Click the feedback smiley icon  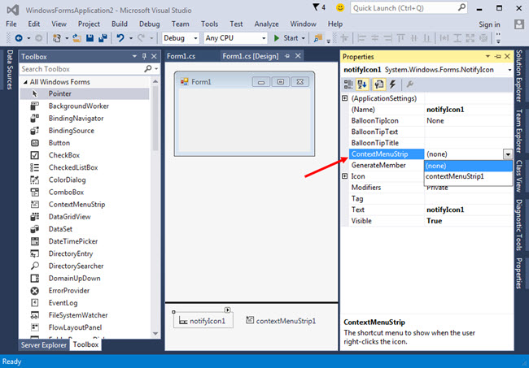(339, 9)
